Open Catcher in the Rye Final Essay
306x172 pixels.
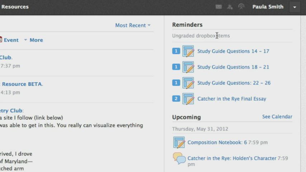(231, 99)
